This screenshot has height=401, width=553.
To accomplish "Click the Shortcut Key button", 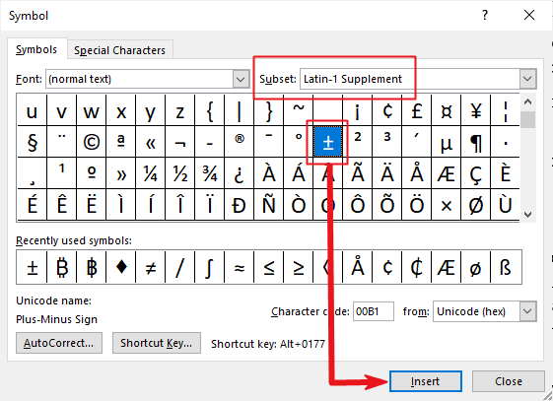I will tap(156, 343).
